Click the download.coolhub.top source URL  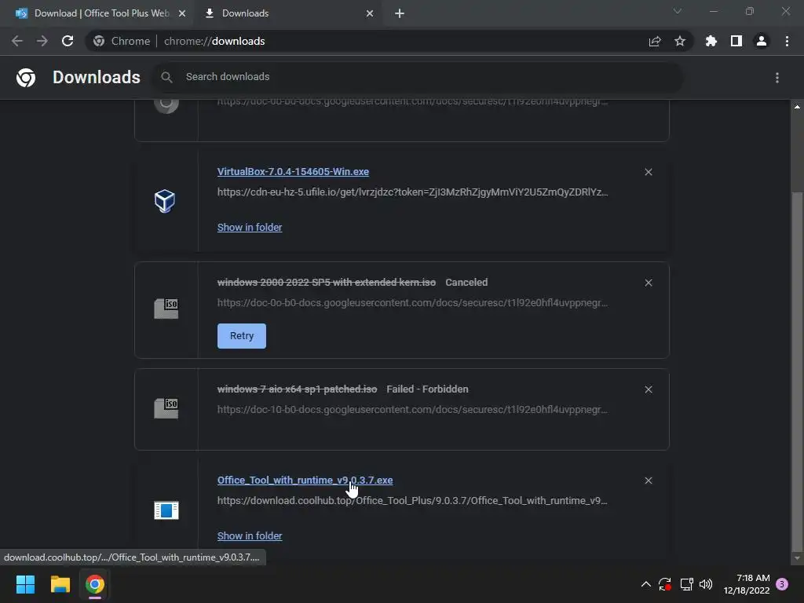(x=412, y=500)
